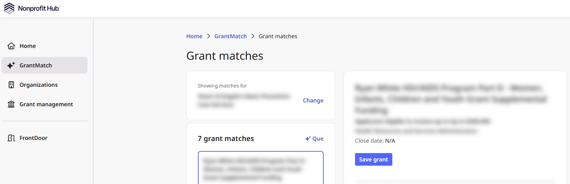Viewport: 570px width, 184px height.
Task: Open the Home sidebar menu item
Action: [44, 46]
